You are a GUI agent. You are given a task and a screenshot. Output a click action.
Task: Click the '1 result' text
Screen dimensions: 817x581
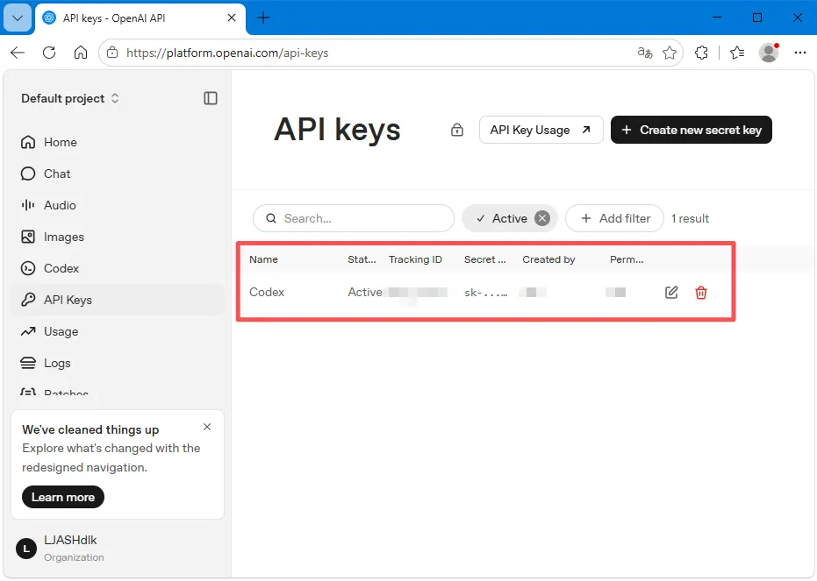click(x=690, y=218)
